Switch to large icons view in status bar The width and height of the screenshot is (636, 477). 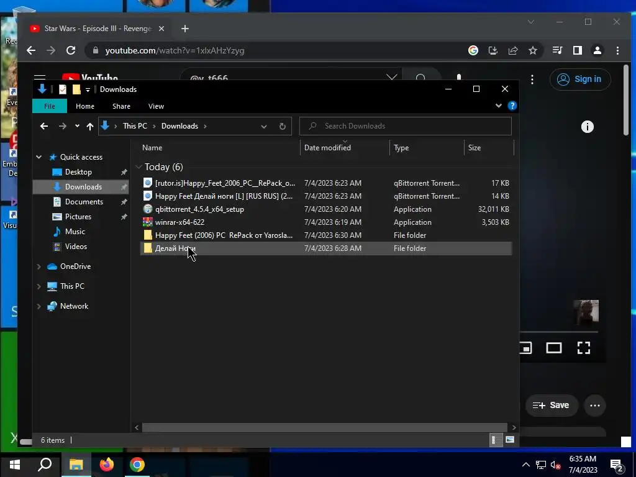(510, 440)
